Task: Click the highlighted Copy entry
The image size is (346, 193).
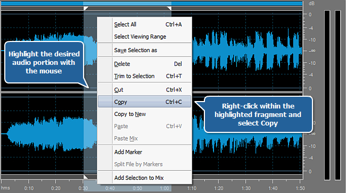Action: 145,102
